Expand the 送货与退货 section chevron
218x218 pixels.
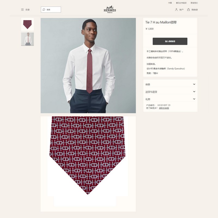(194, 92)
